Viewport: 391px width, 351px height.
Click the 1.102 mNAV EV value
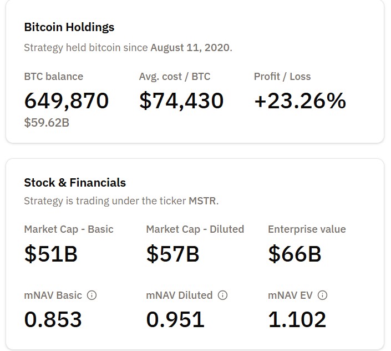[297, 319]
